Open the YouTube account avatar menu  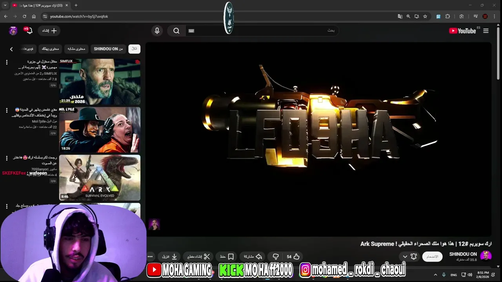click(13, 31)
